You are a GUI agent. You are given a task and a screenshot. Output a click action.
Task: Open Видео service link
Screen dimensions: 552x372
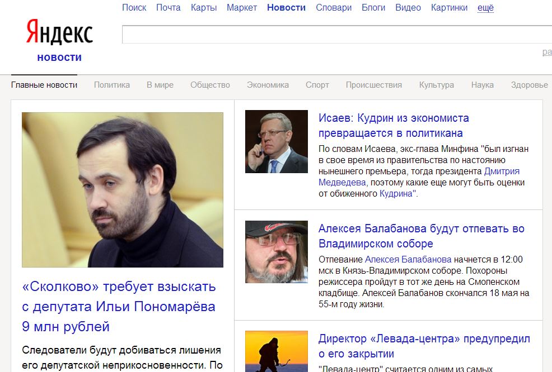(x=408, y=7)
